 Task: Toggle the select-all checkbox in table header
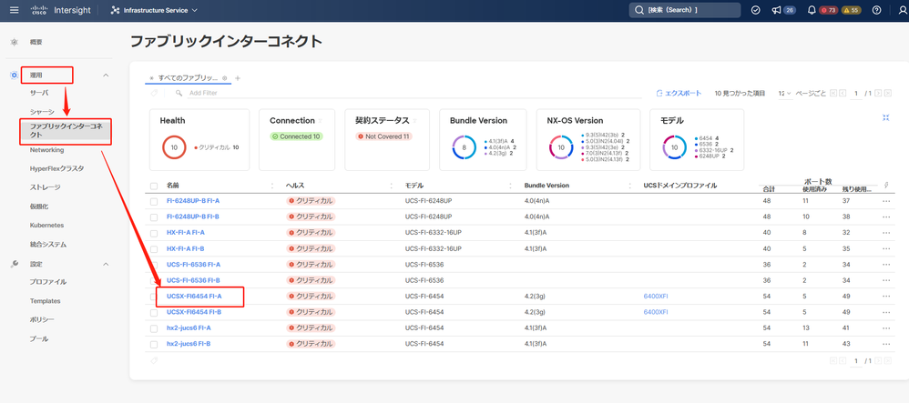click(154, 186)
